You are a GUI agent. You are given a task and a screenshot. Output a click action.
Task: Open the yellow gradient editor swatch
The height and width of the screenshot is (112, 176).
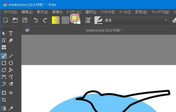point(56,20)
